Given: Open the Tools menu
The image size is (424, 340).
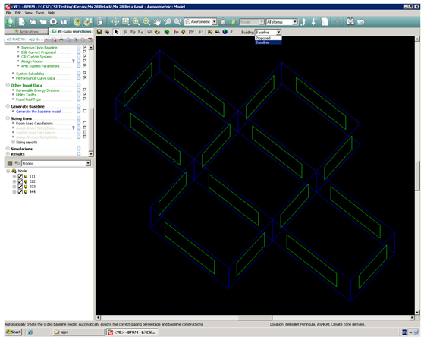Looking at the screenshot, I should (39, 13).
